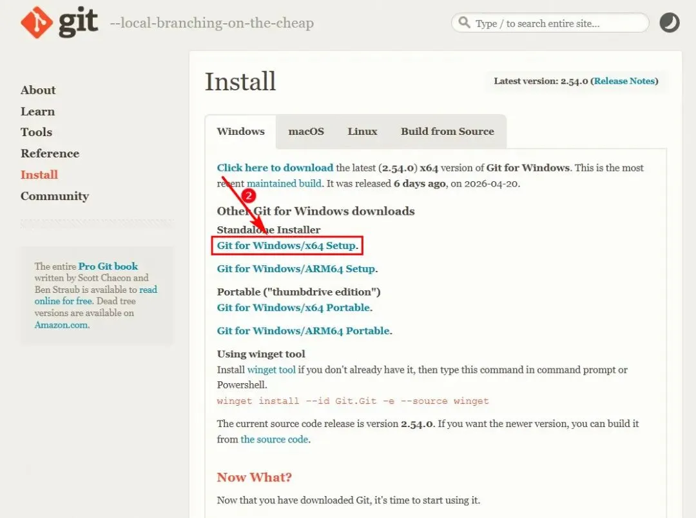Toggle dark mode with moon icon

coord(670,23)
